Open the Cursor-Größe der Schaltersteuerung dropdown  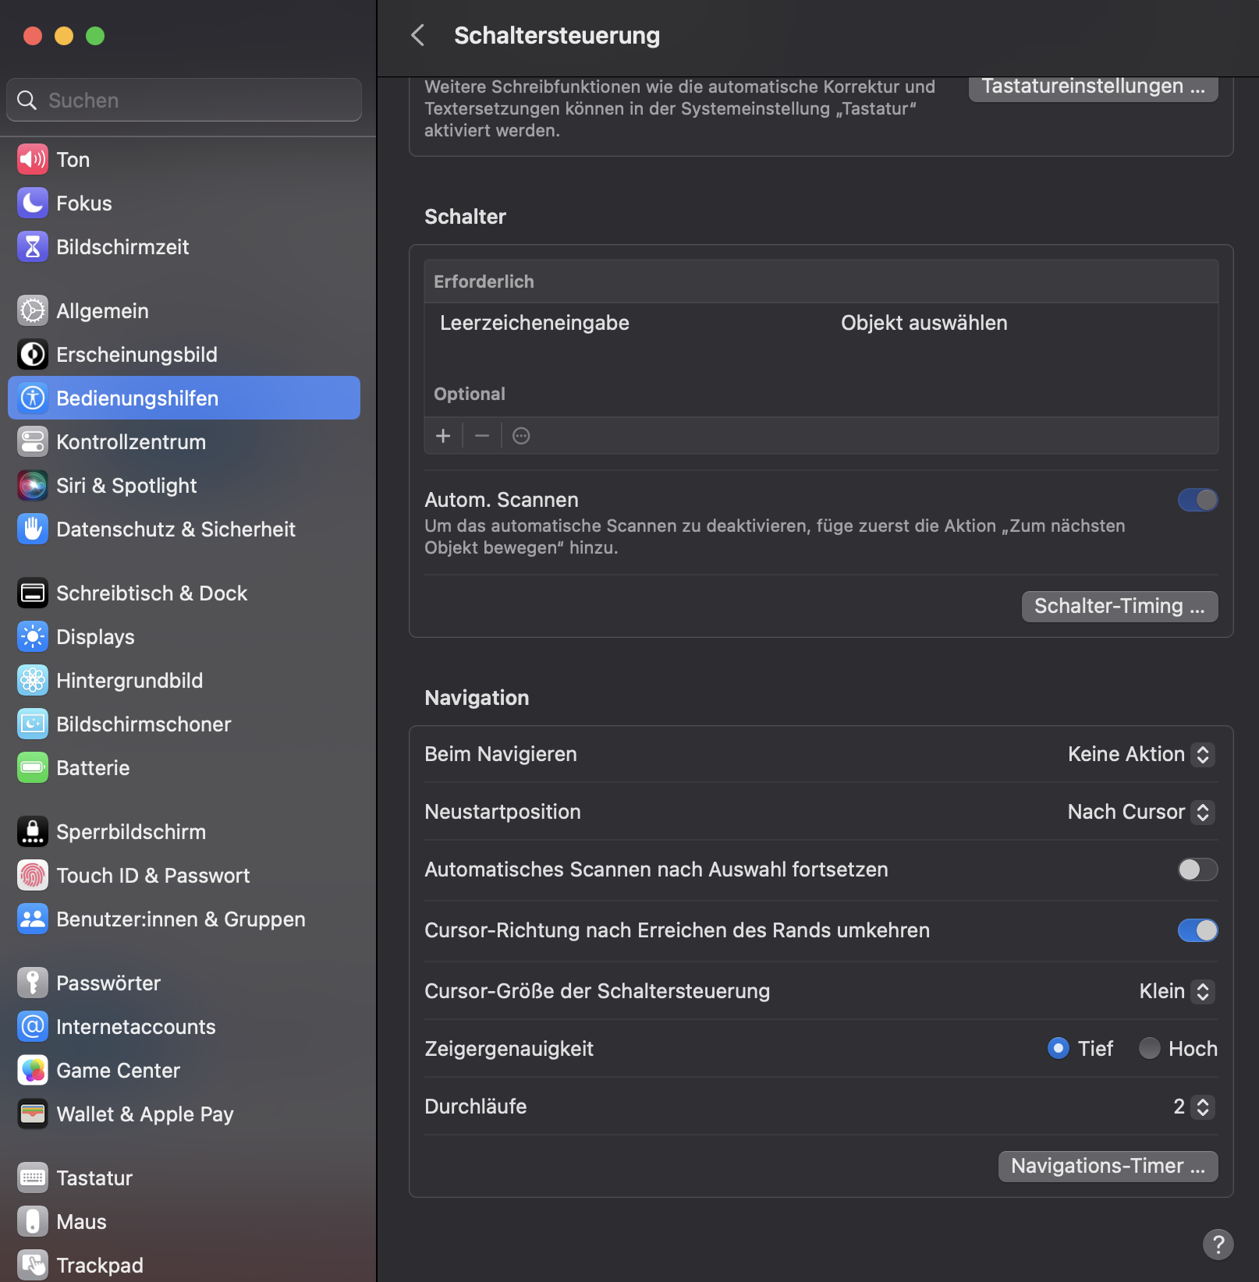1176,991
